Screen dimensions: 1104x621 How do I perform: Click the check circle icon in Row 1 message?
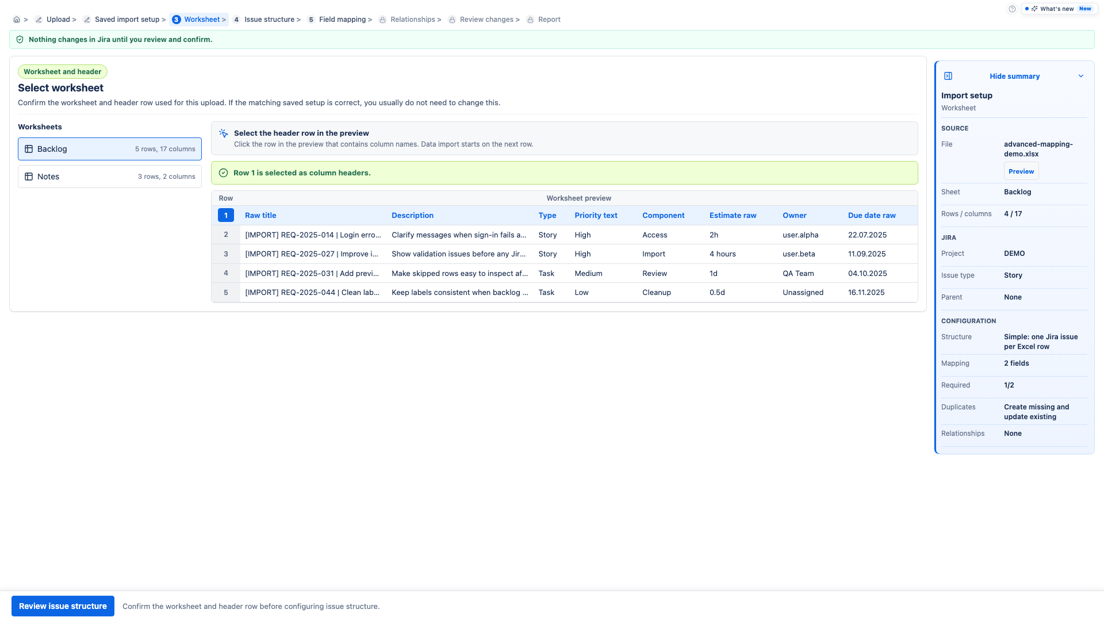click(223, 172)
